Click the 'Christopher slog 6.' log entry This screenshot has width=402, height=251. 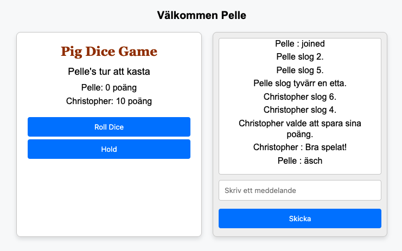pos(299,97)
